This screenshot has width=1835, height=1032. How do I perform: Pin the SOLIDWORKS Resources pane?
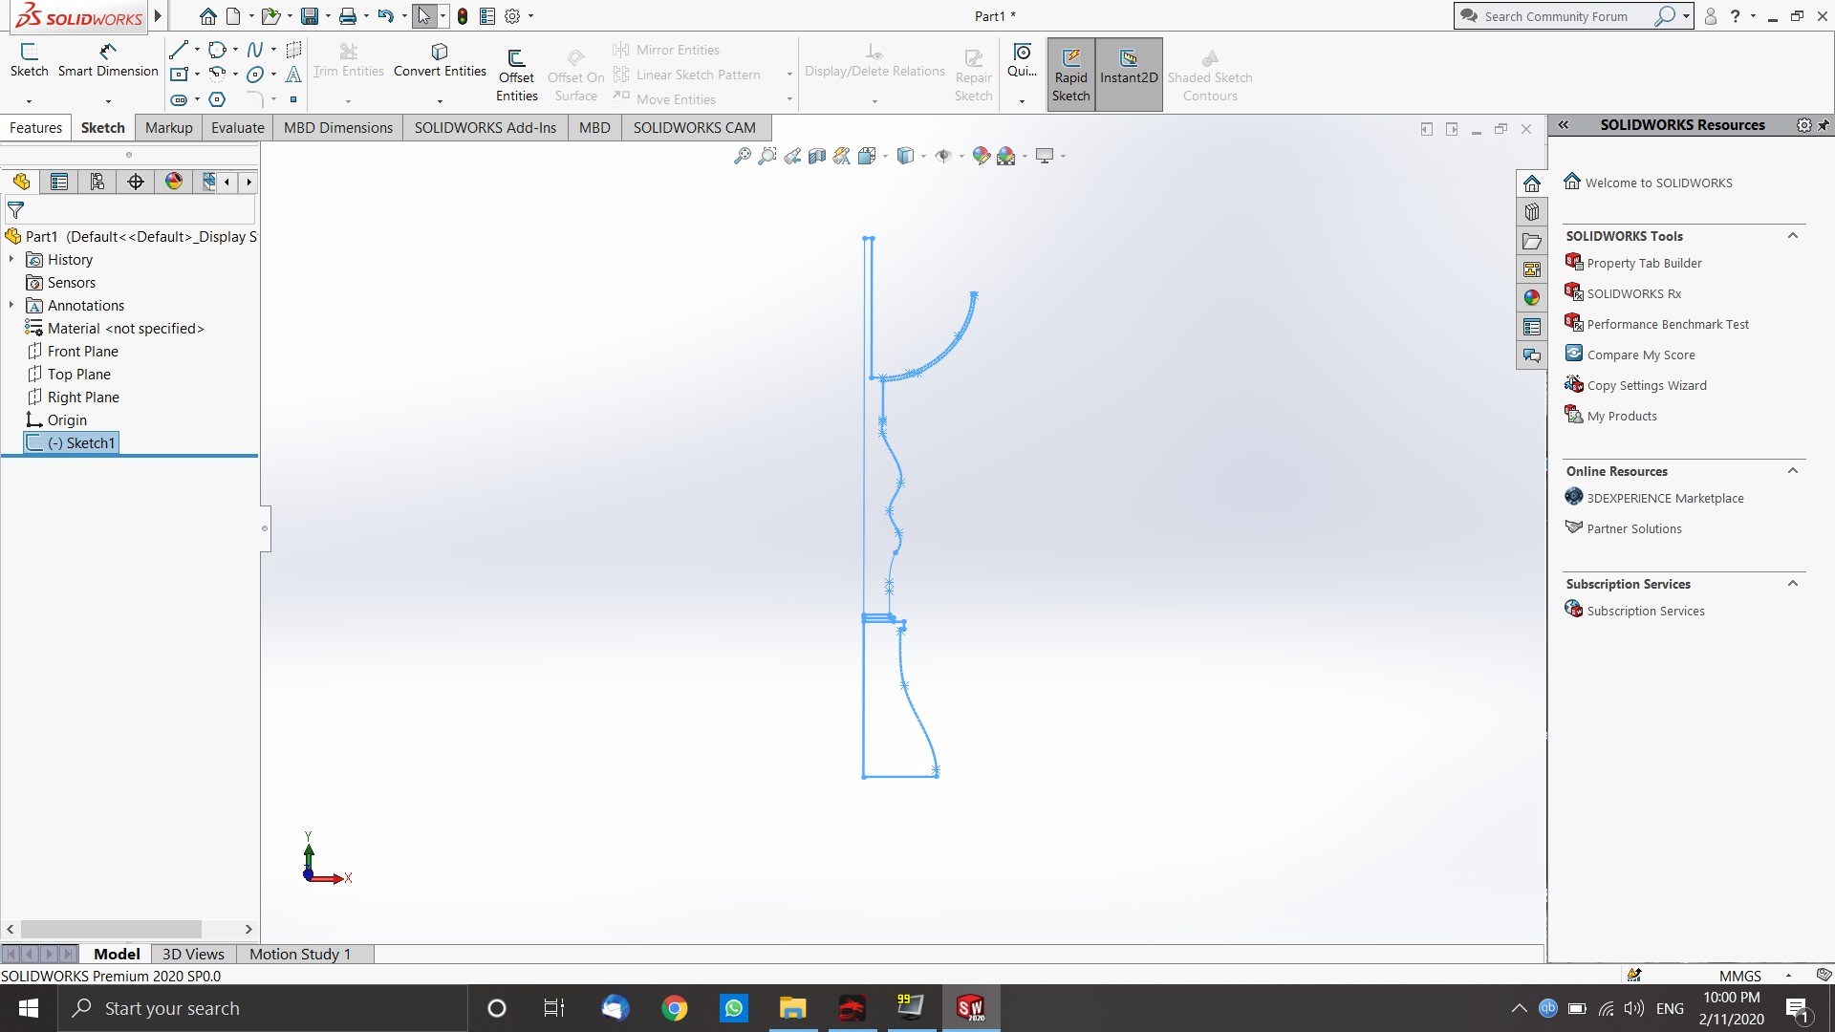pyautogui.click(x=1824, y=125)
